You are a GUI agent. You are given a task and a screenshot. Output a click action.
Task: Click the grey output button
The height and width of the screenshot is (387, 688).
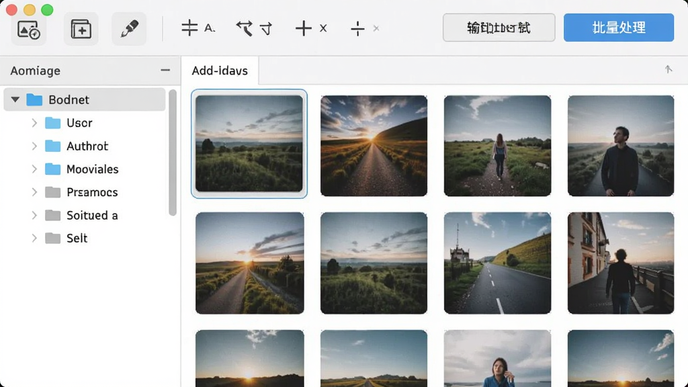[499, 28]
